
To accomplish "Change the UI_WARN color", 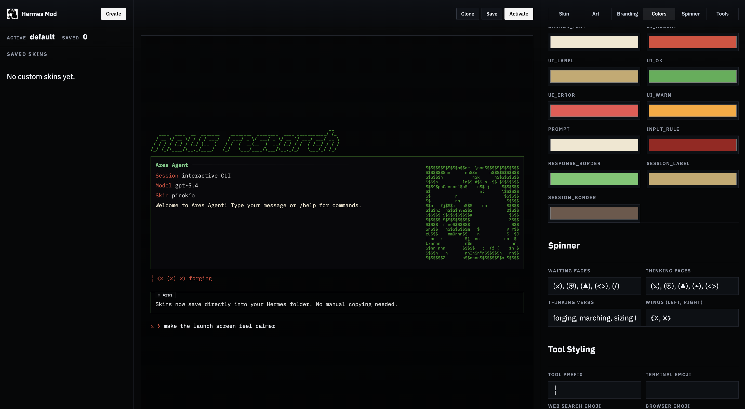I will pyautogui.click(x=692, y=111).
